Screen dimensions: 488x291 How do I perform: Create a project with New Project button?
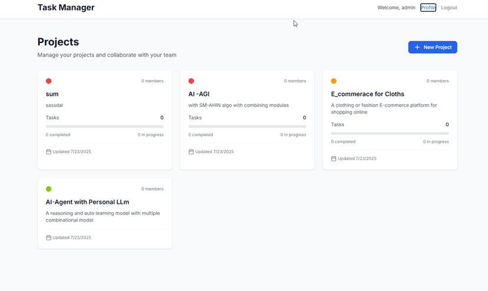click(x=433, y=47)
